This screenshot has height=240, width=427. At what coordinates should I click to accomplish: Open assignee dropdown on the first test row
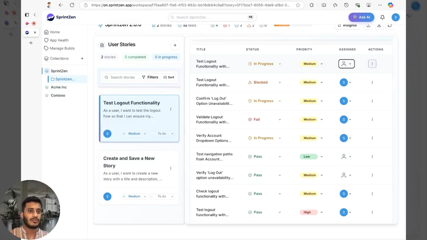click(346, 64)
